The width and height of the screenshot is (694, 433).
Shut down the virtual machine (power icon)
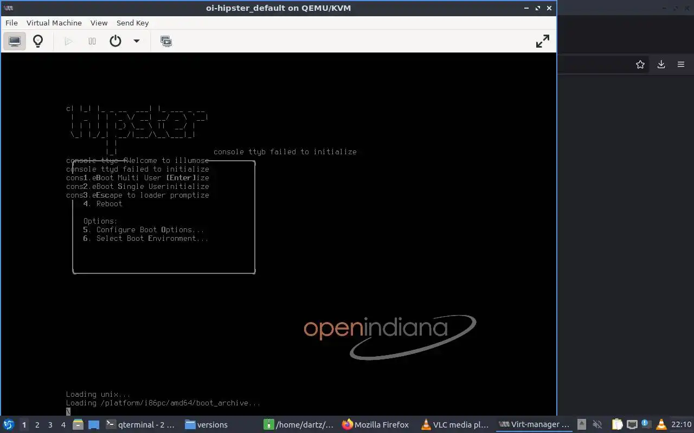tap(115, 41)
